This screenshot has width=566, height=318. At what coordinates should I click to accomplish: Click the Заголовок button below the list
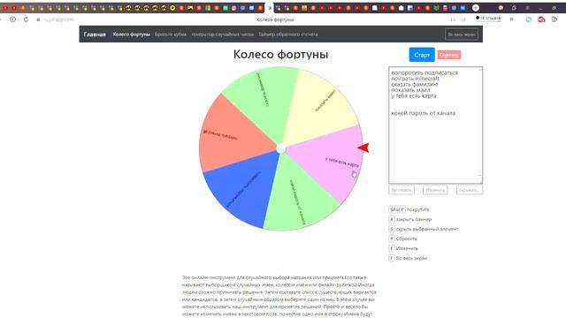tap(402, 190)
